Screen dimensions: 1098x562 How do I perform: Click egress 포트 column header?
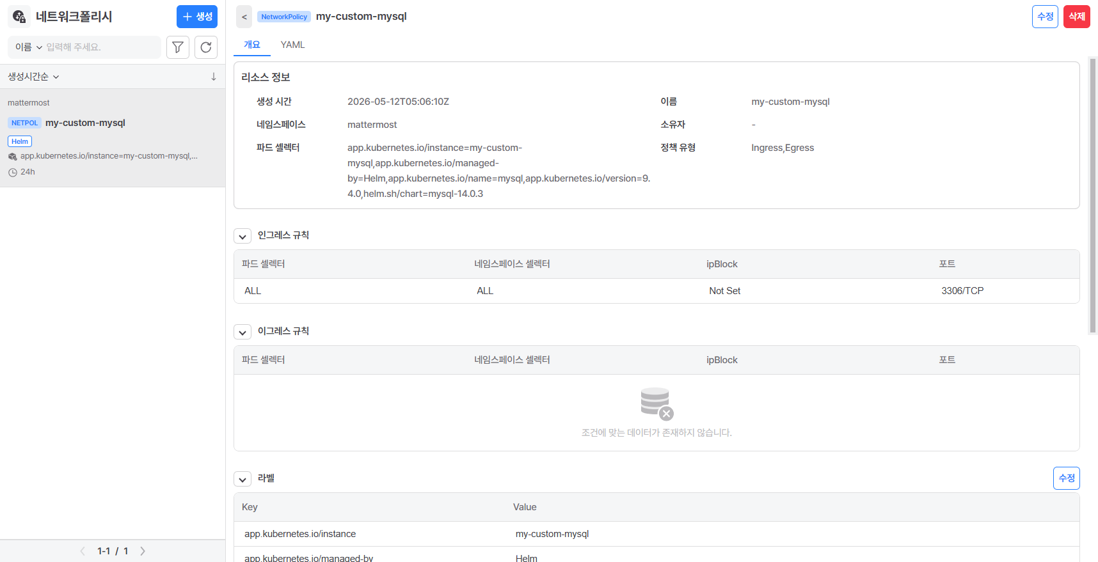tap(947, 360)
